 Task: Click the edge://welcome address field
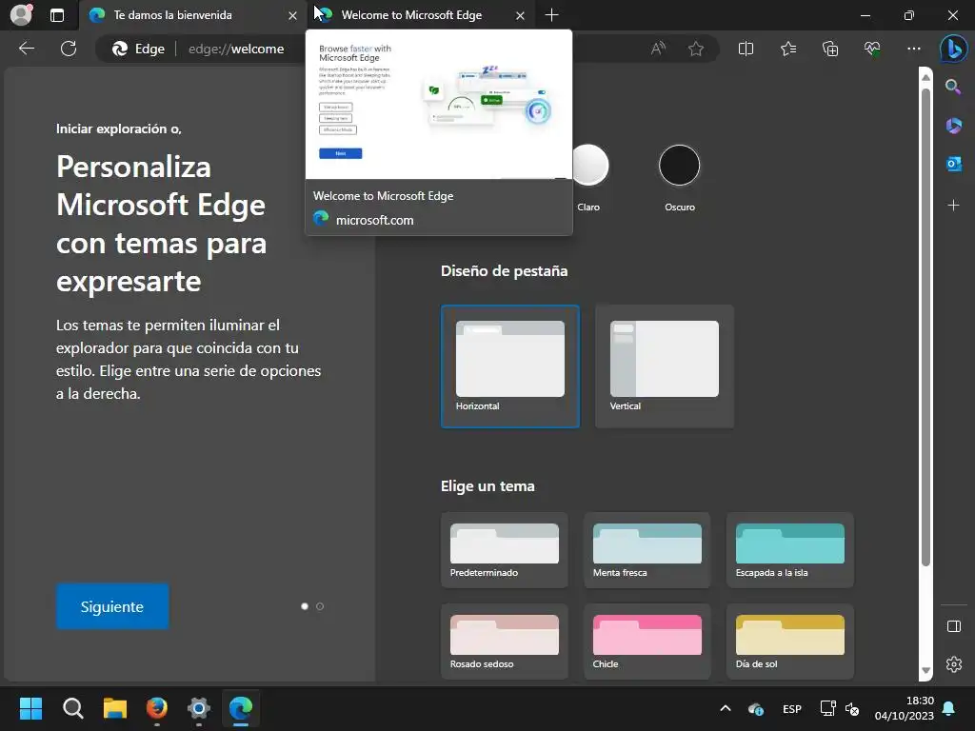click(x=236, y=49)
